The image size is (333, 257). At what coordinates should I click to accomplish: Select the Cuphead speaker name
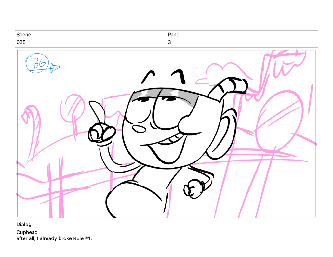point(27,232)
